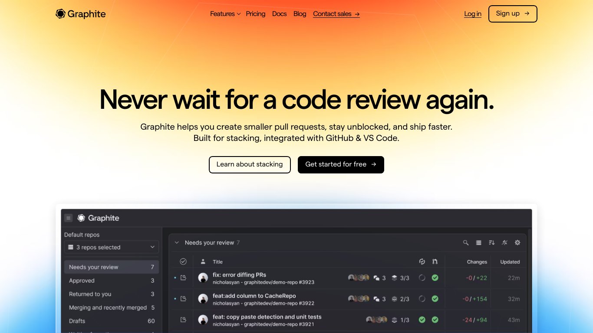Click the stack icon showing 2/3
Screen dimensions: 593x333
point(394,299)
